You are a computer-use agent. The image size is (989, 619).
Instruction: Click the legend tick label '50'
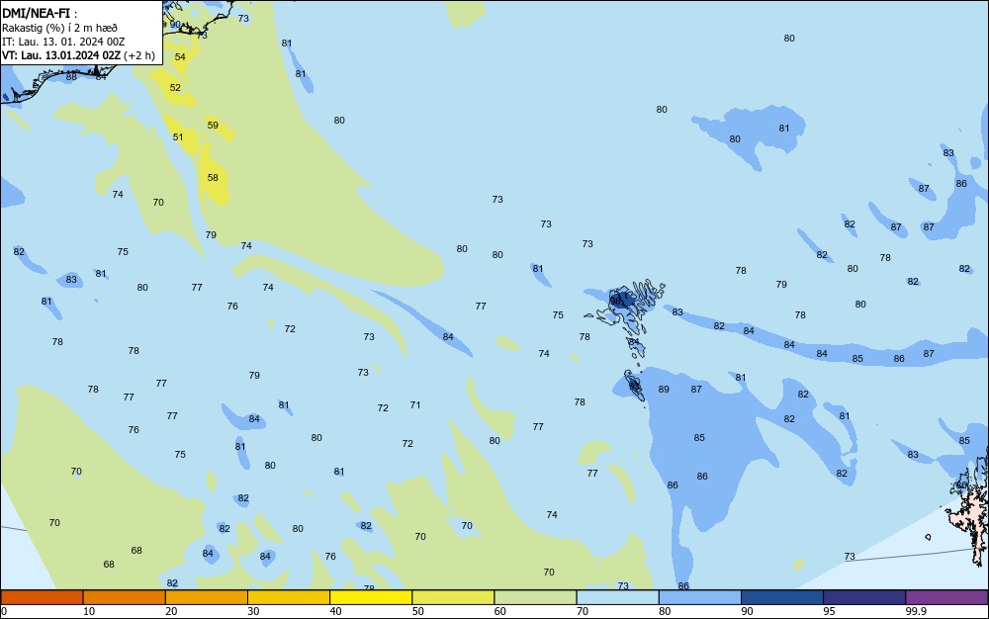[418, 611]
